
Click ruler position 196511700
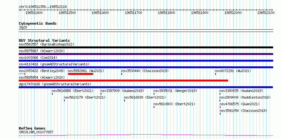(133, 13)
